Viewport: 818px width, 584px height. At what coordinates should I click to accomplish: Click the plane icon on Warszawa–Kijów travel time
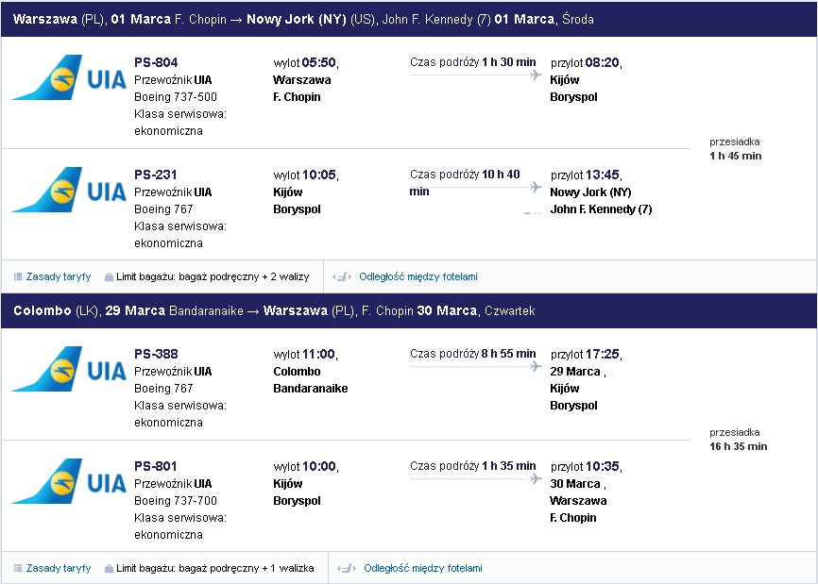point(536,75)
